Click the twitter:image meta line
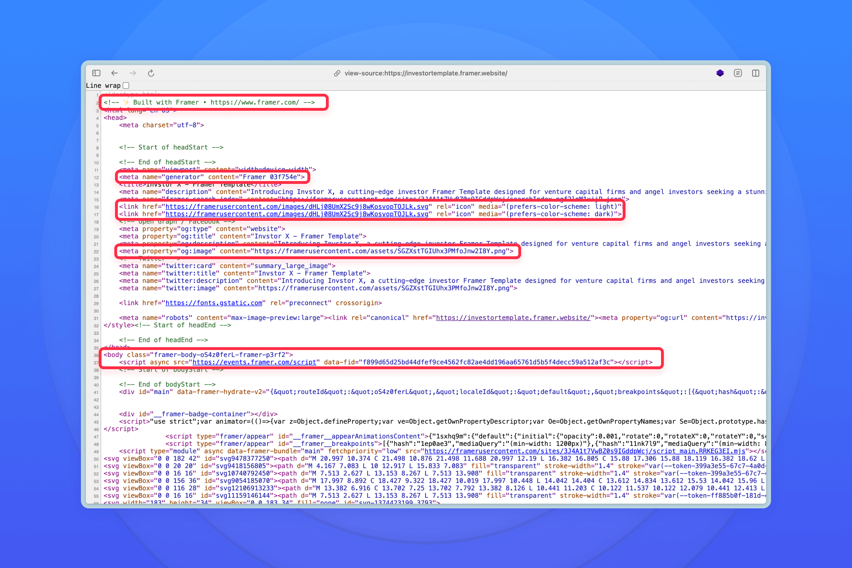Viewport: 852px width, 568px height. tap(318, 288)
